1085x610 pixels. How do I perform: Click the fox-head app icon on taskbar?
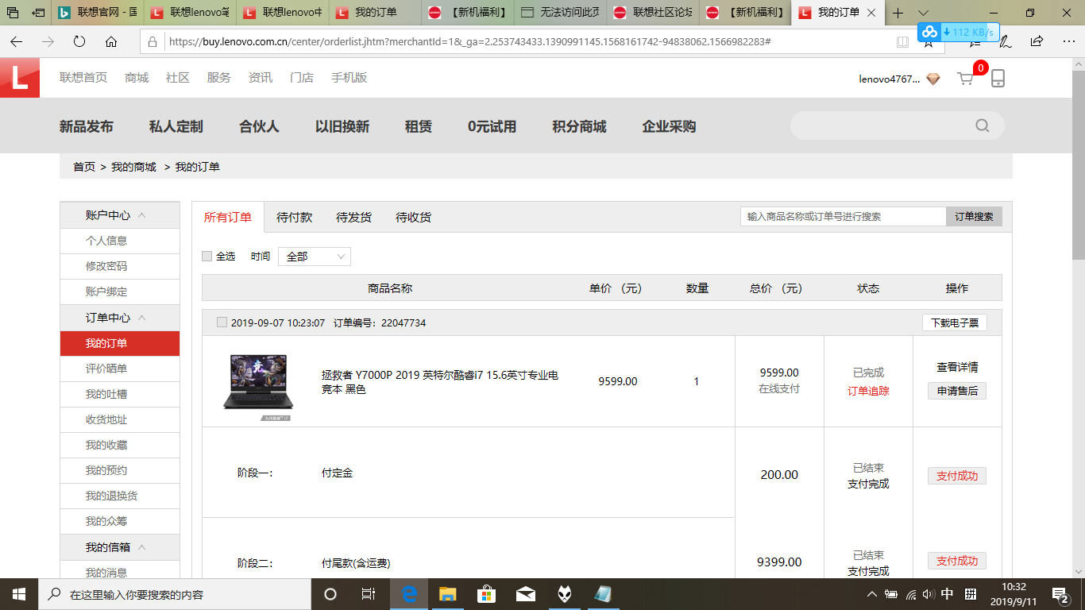click(565, 594)
